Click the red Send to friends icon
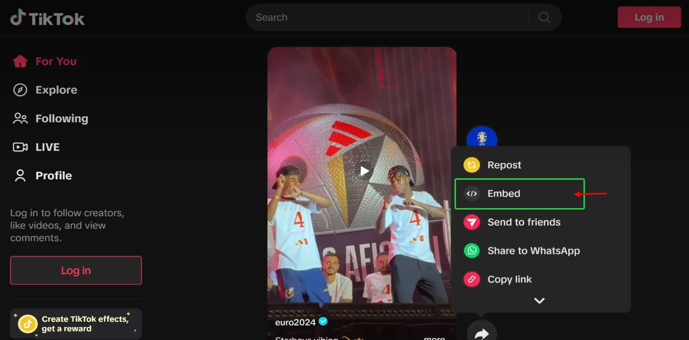 click(x=472, y=222)
